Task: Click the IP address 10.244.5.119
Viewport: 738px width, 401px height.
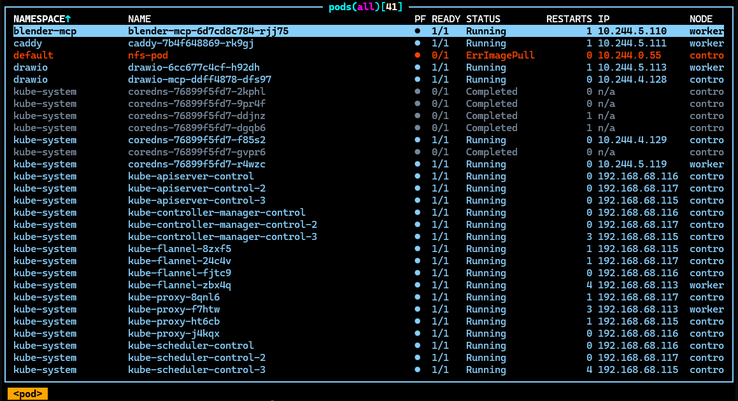Action: pos(632,164)
